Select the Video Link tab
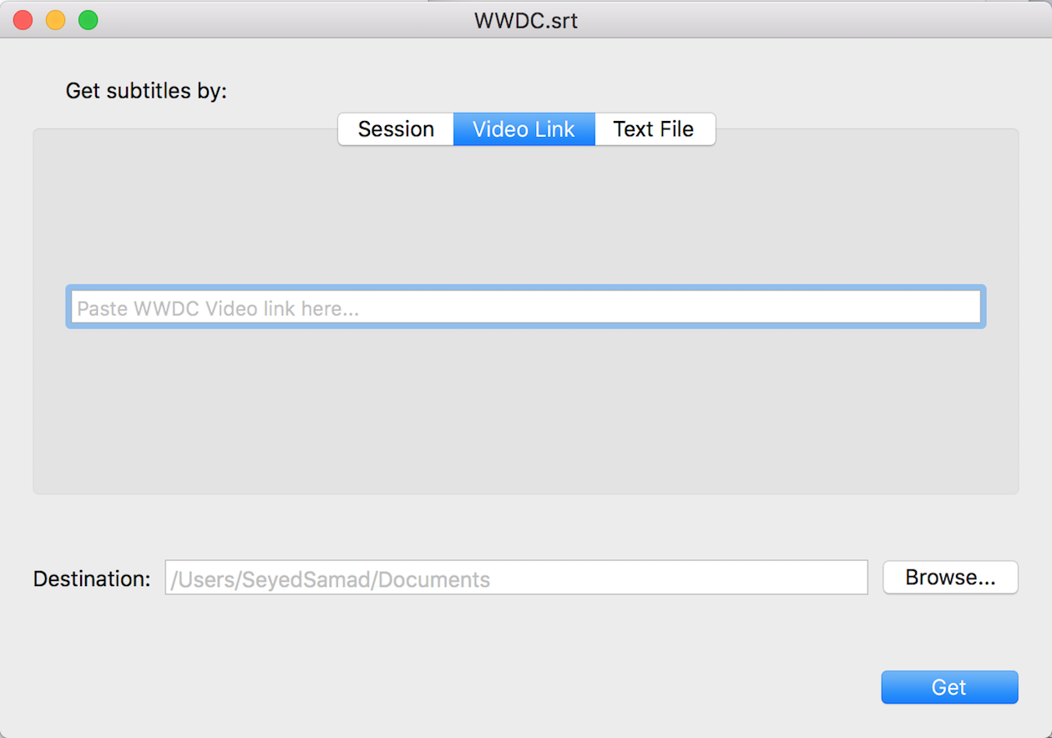 click(x=524, y=129)
